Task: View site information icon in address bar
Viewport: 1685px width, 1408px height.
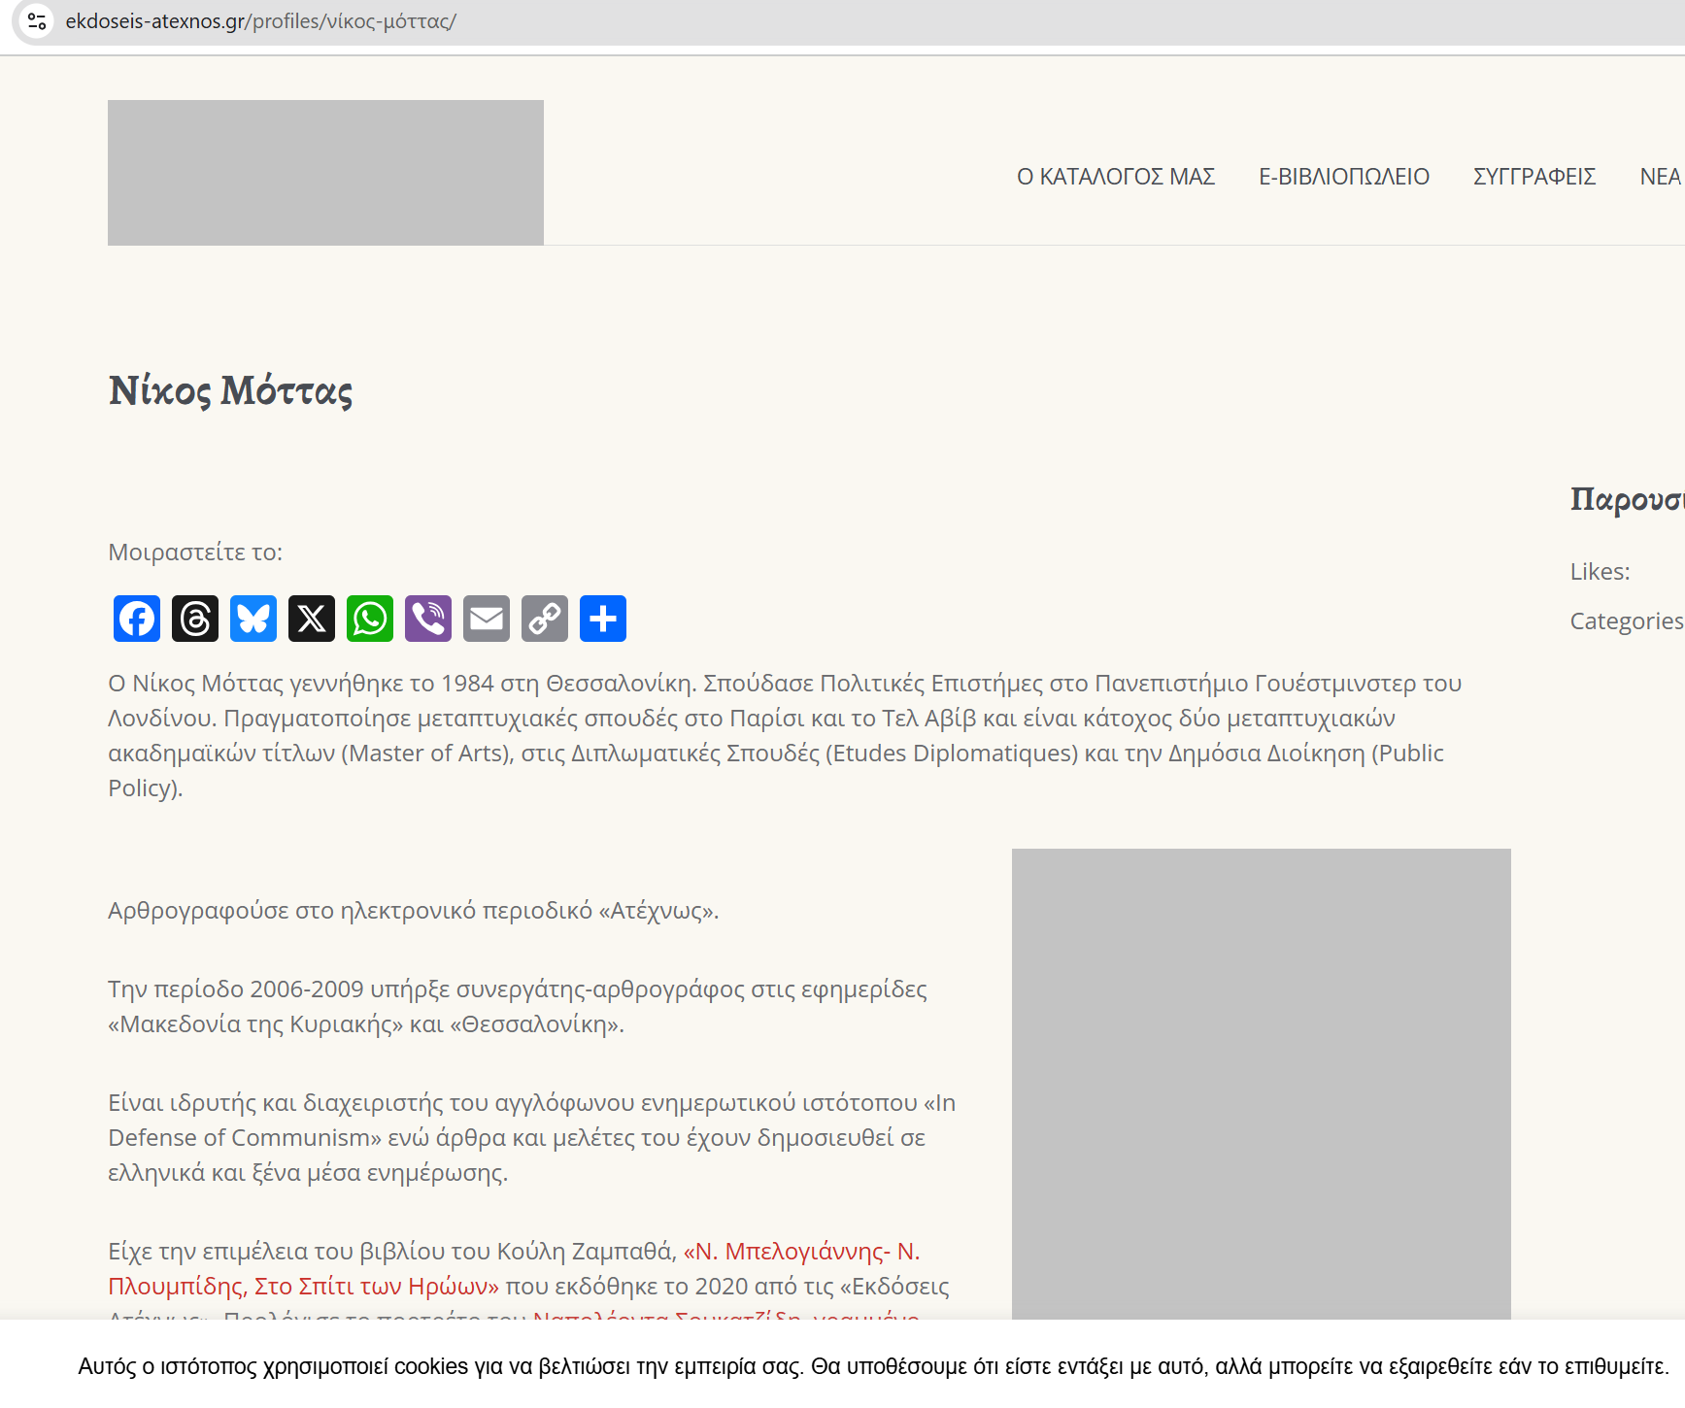Action: click(x=37, y=20)
